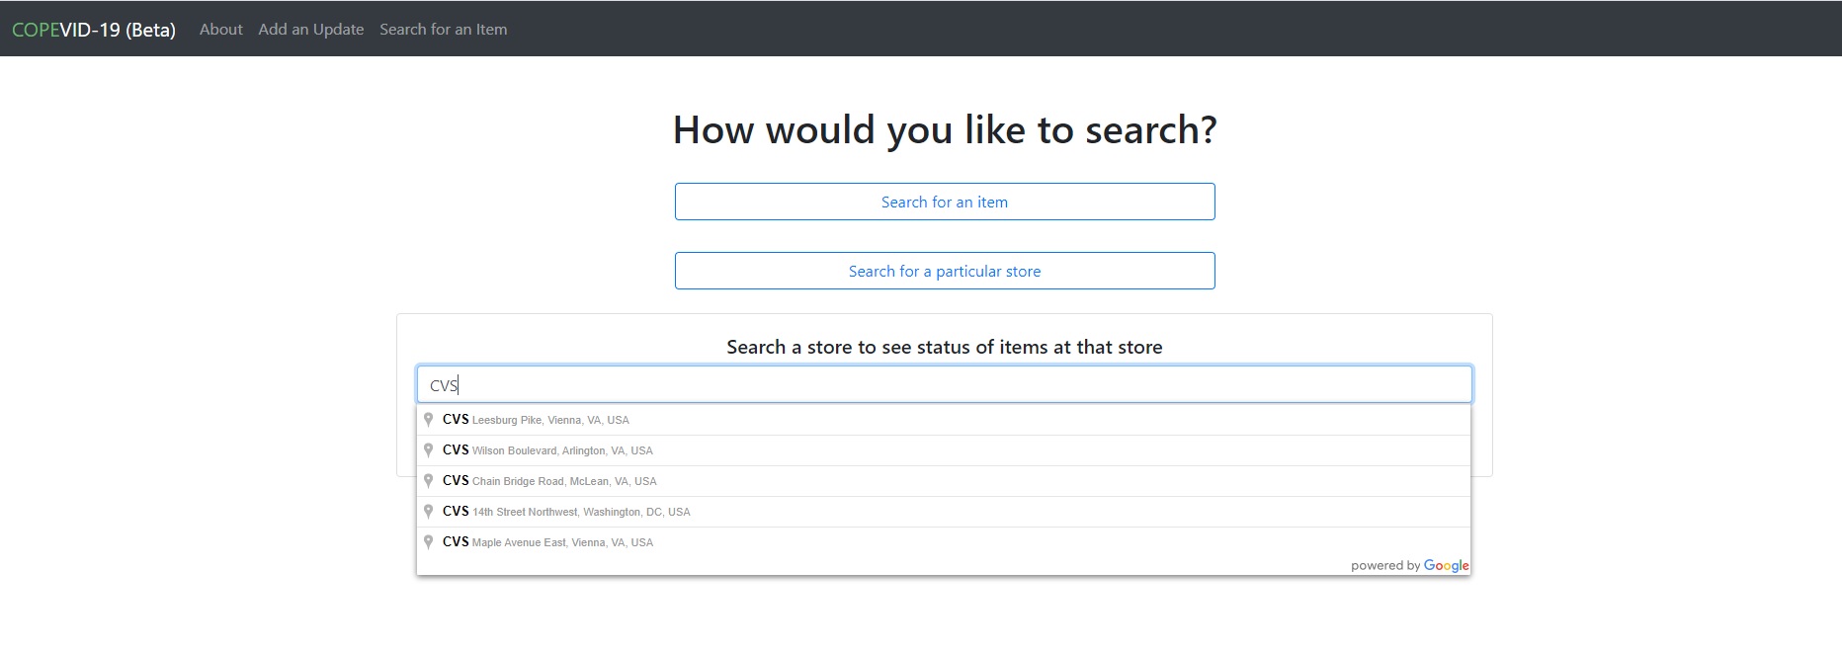The image size is (1842, 651).
Task: Choose CVS Wilson Boulevard, Arlington suggestion
Action: pyautogui.click(x=944, y=450)
